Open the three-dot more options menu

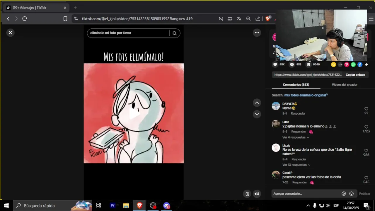tap(257, 33)
